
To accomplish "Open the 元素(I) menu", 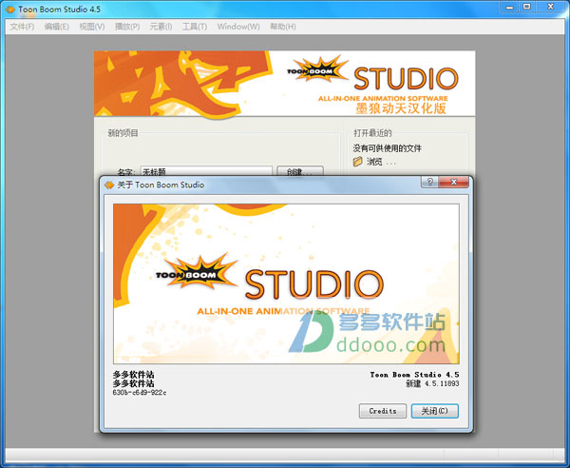I will [x=161, y=27].
